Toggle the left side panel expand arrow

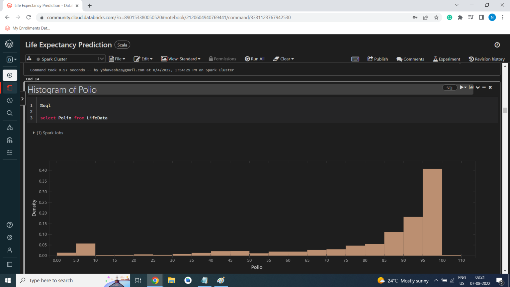click(x=22, y=99)
